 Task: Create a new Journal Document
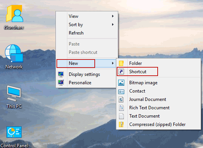148,99
